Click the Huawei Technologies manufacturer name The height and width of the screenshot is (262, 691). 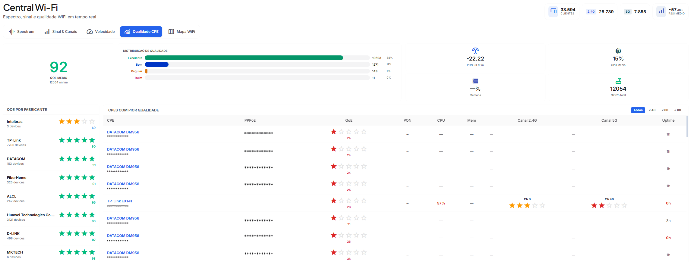[x=31, y=215]
